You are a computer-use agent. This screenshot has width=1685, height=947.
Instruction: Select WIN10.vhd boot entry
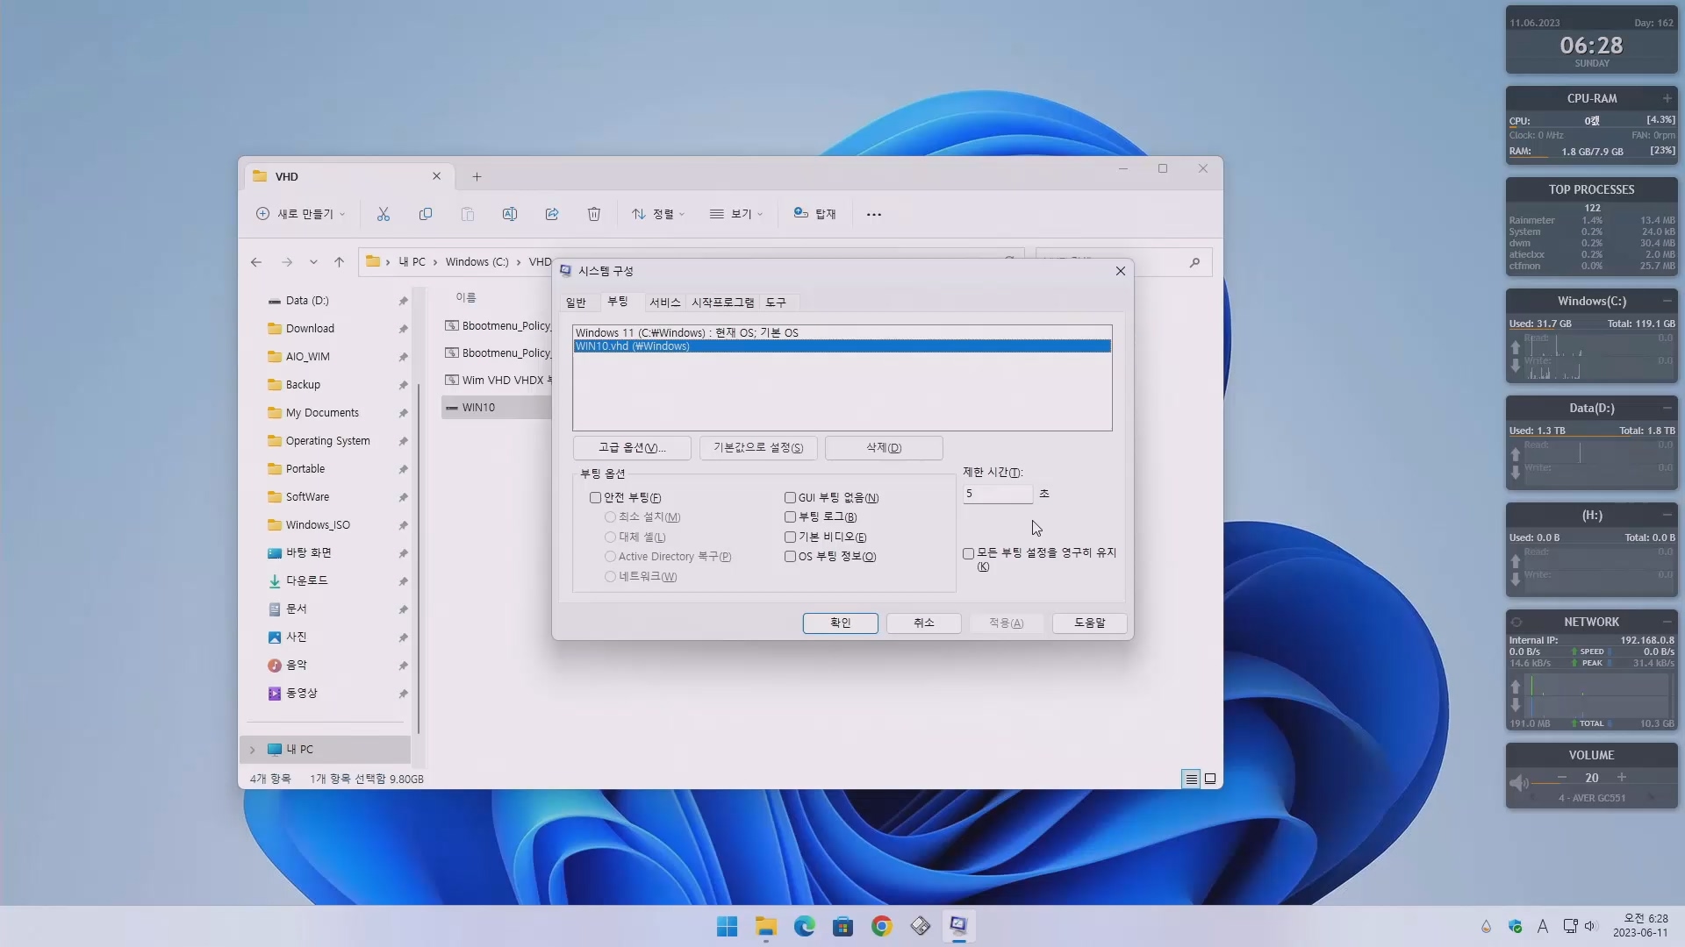(x=842, y=346)
